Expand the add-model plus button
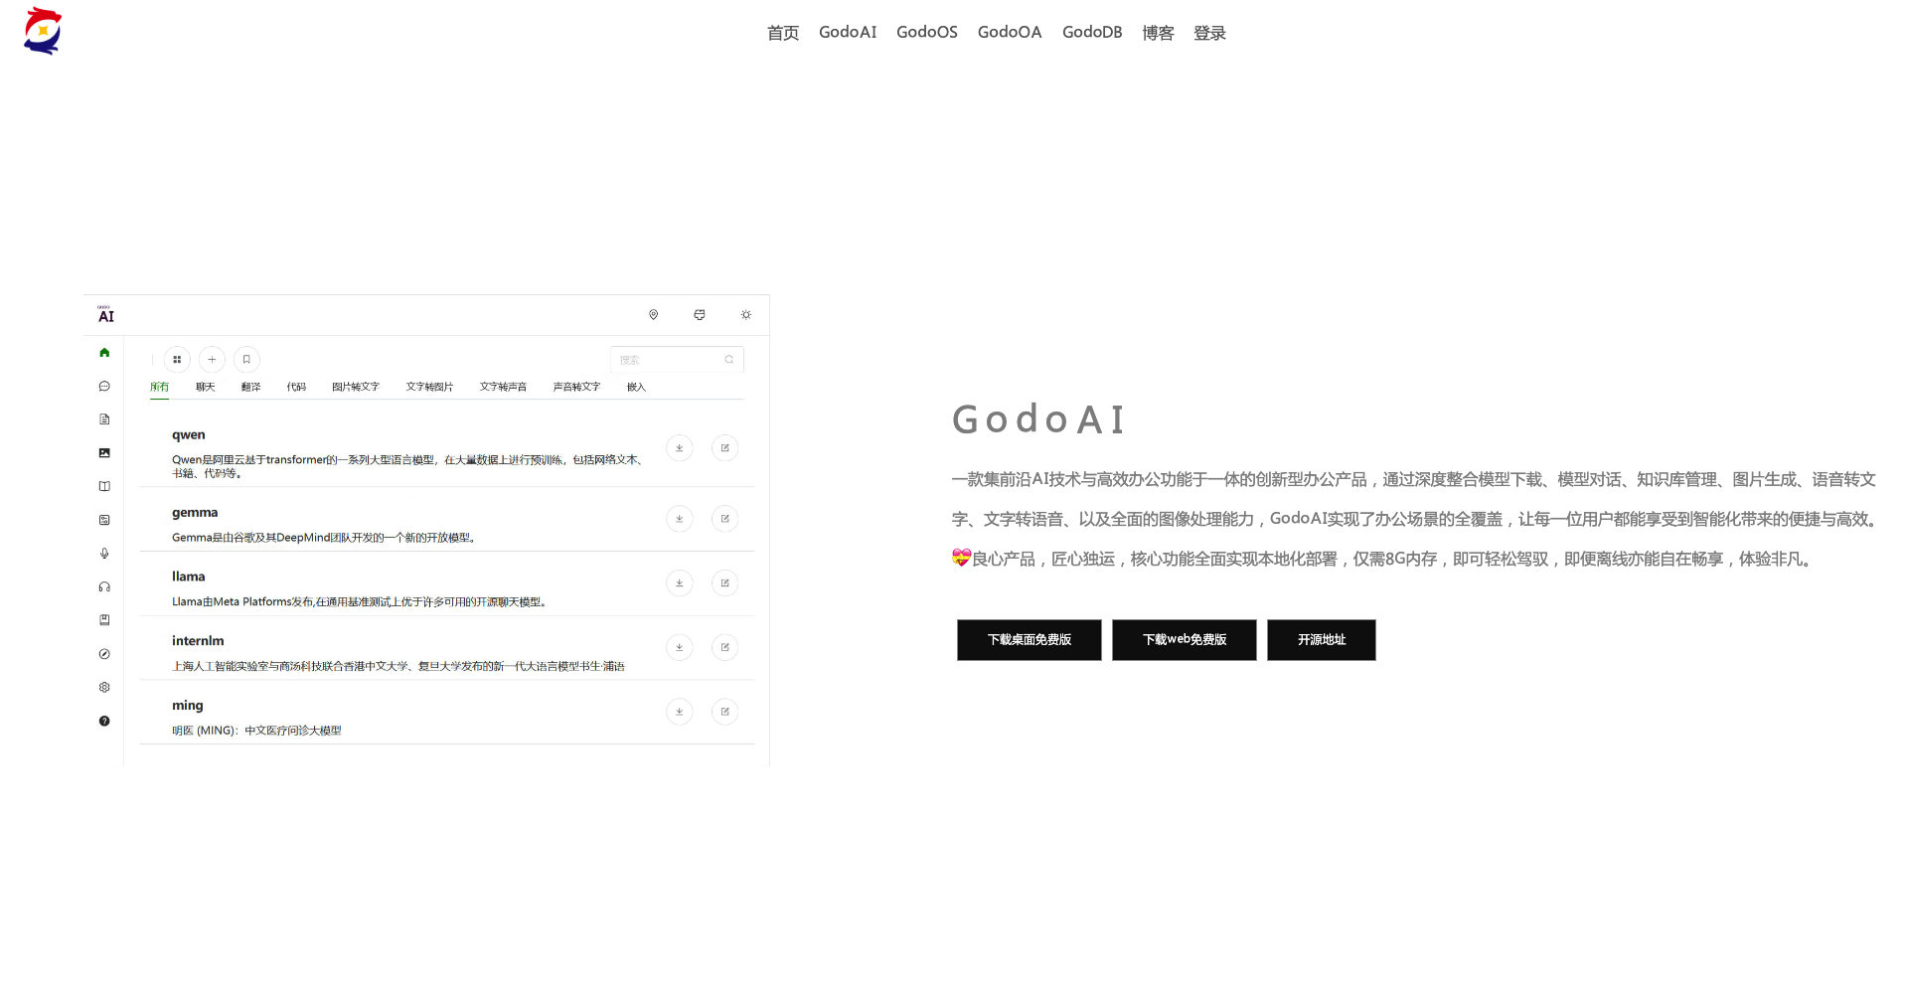Image resolution: width=1905 pixels, height=991 pixels. 211,359
